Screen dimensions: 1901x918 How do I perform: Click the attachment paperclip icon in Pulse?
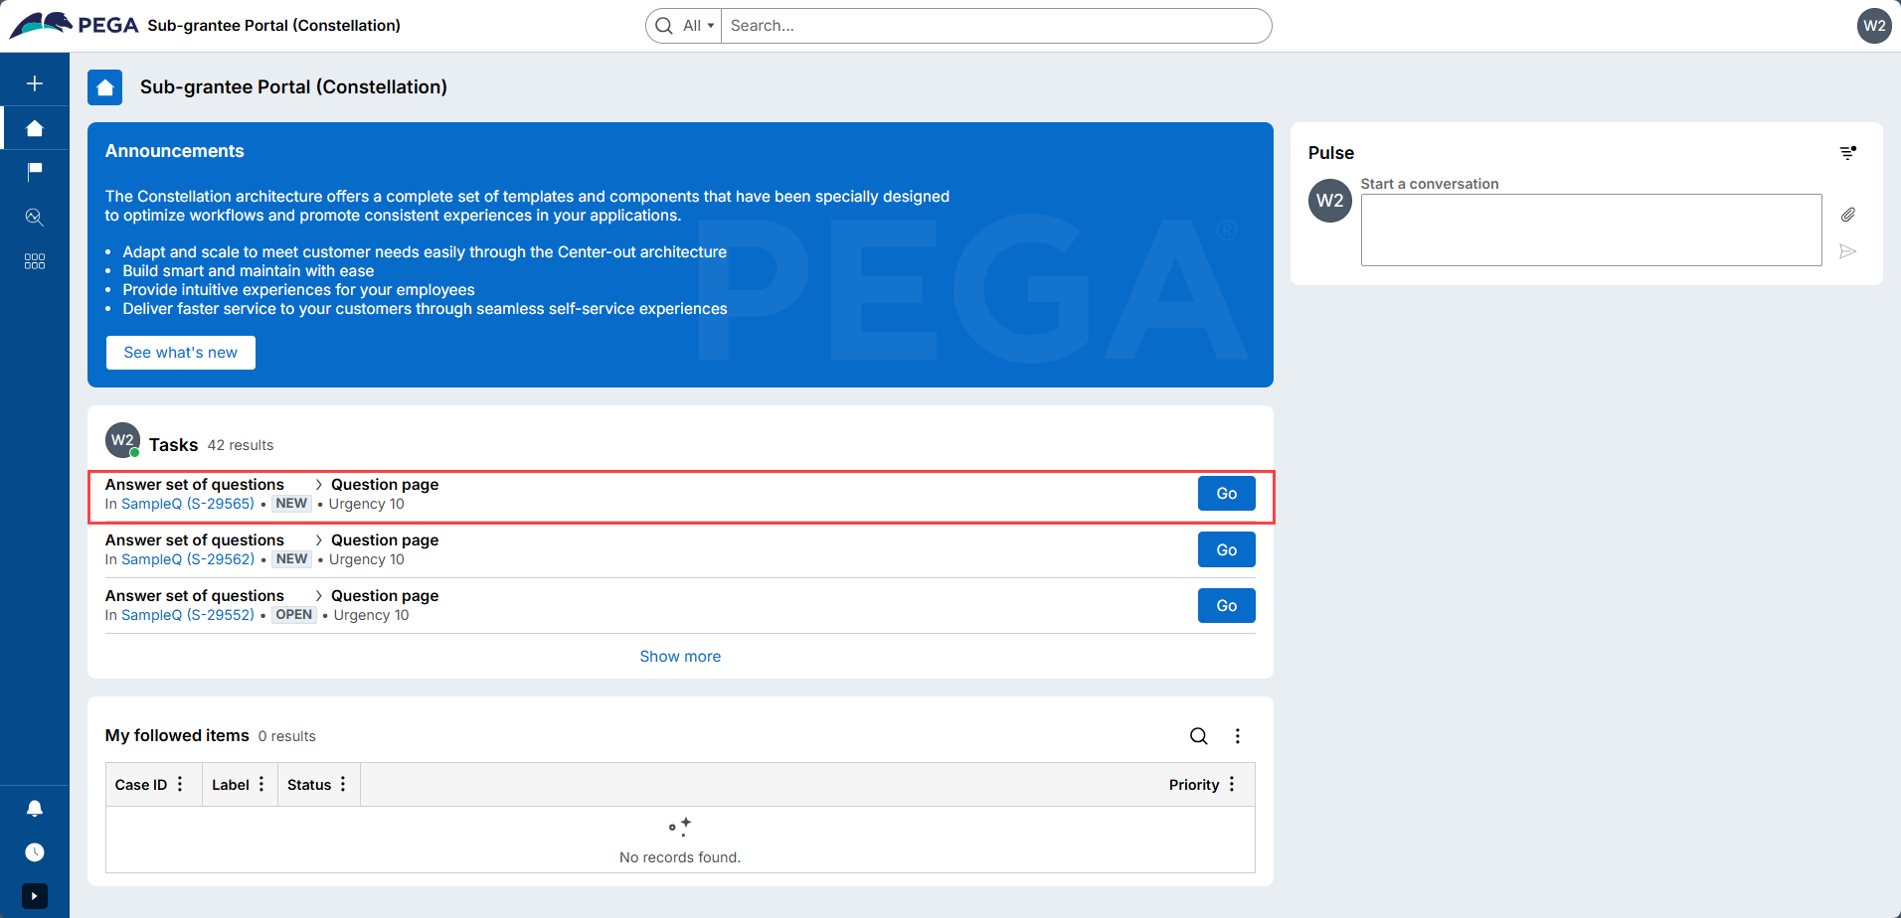click(x=1847, y=215)
